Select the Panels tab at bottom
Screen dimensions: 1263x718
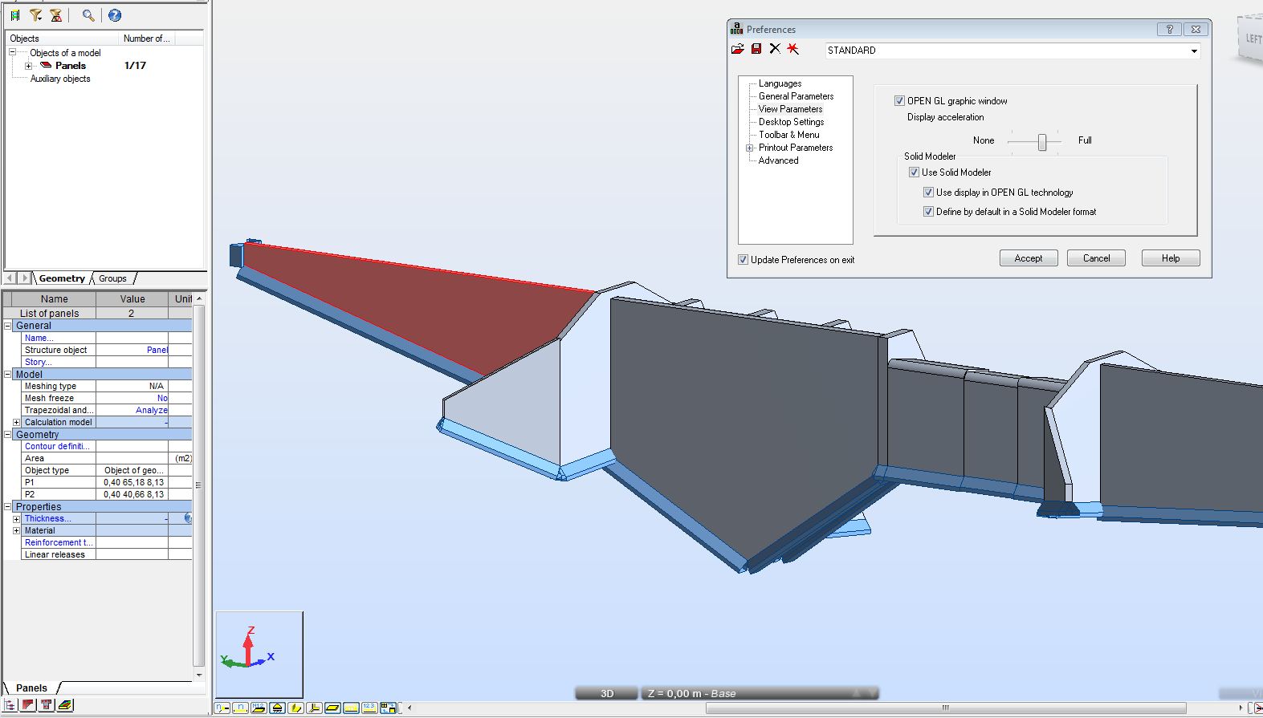[x=31, y=688]
